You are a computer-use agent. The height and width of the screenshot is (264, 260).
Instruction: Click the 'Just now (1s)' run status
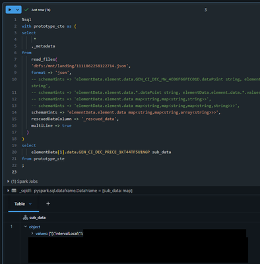point(41,10)
